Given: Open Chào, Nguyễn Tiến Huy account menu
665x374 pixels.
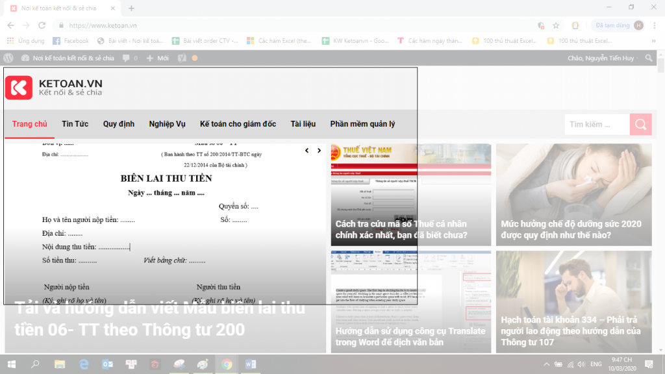Looking at the screenshot, I should (602, 58).
